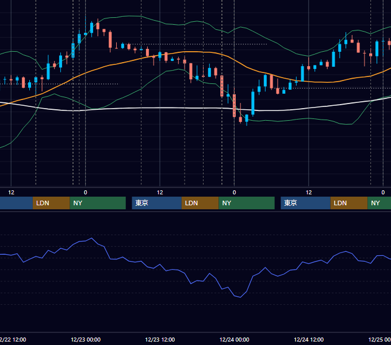Click the 12/23 00:00 date label

[x=86, y=339]
